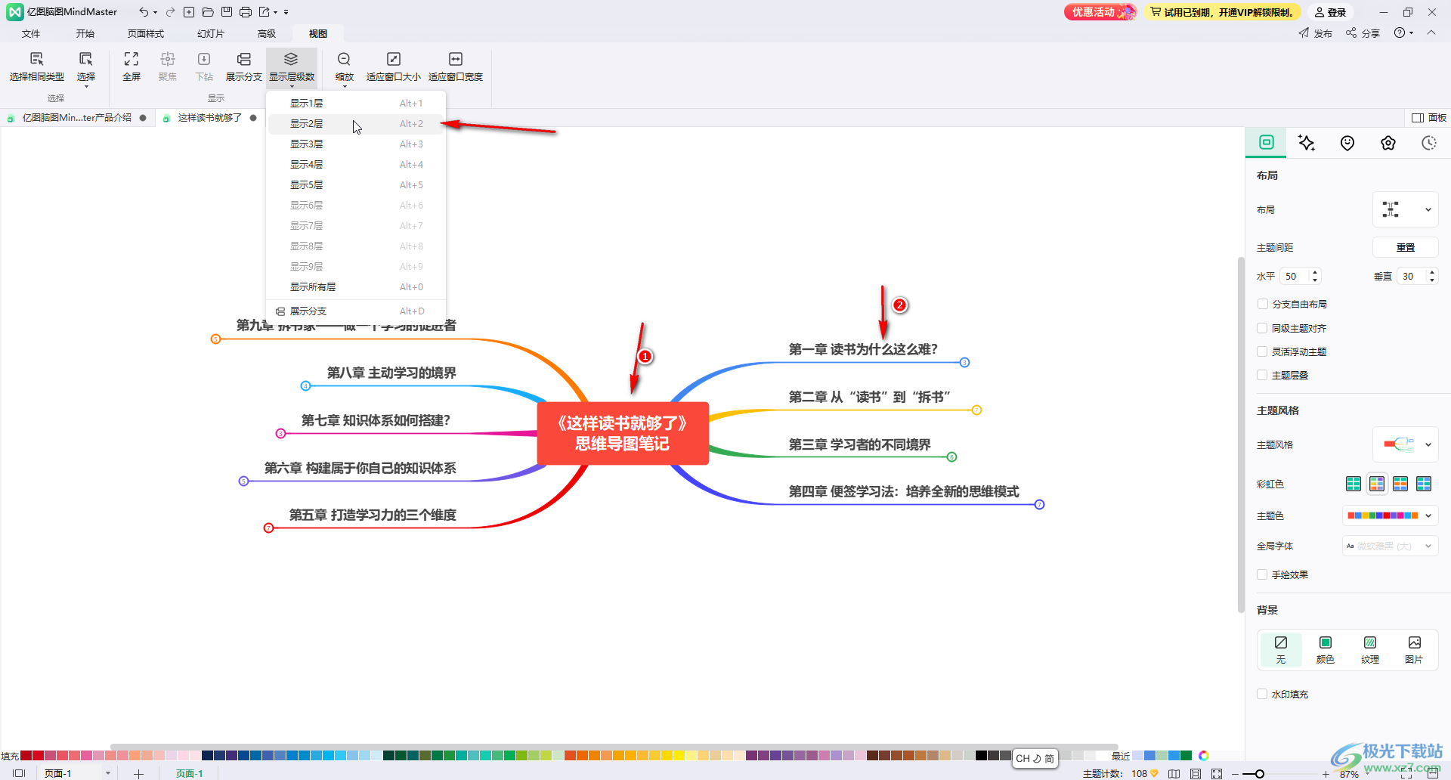The width and height of the screenshot is (1451, 780).
Task: Click the 登录 login button
Action: click(1330, 12)
